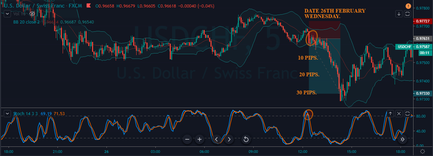Screen dimensions: 433x156
Task: Jump to latest bar with double-arrow
Action: tap(403, 139)
